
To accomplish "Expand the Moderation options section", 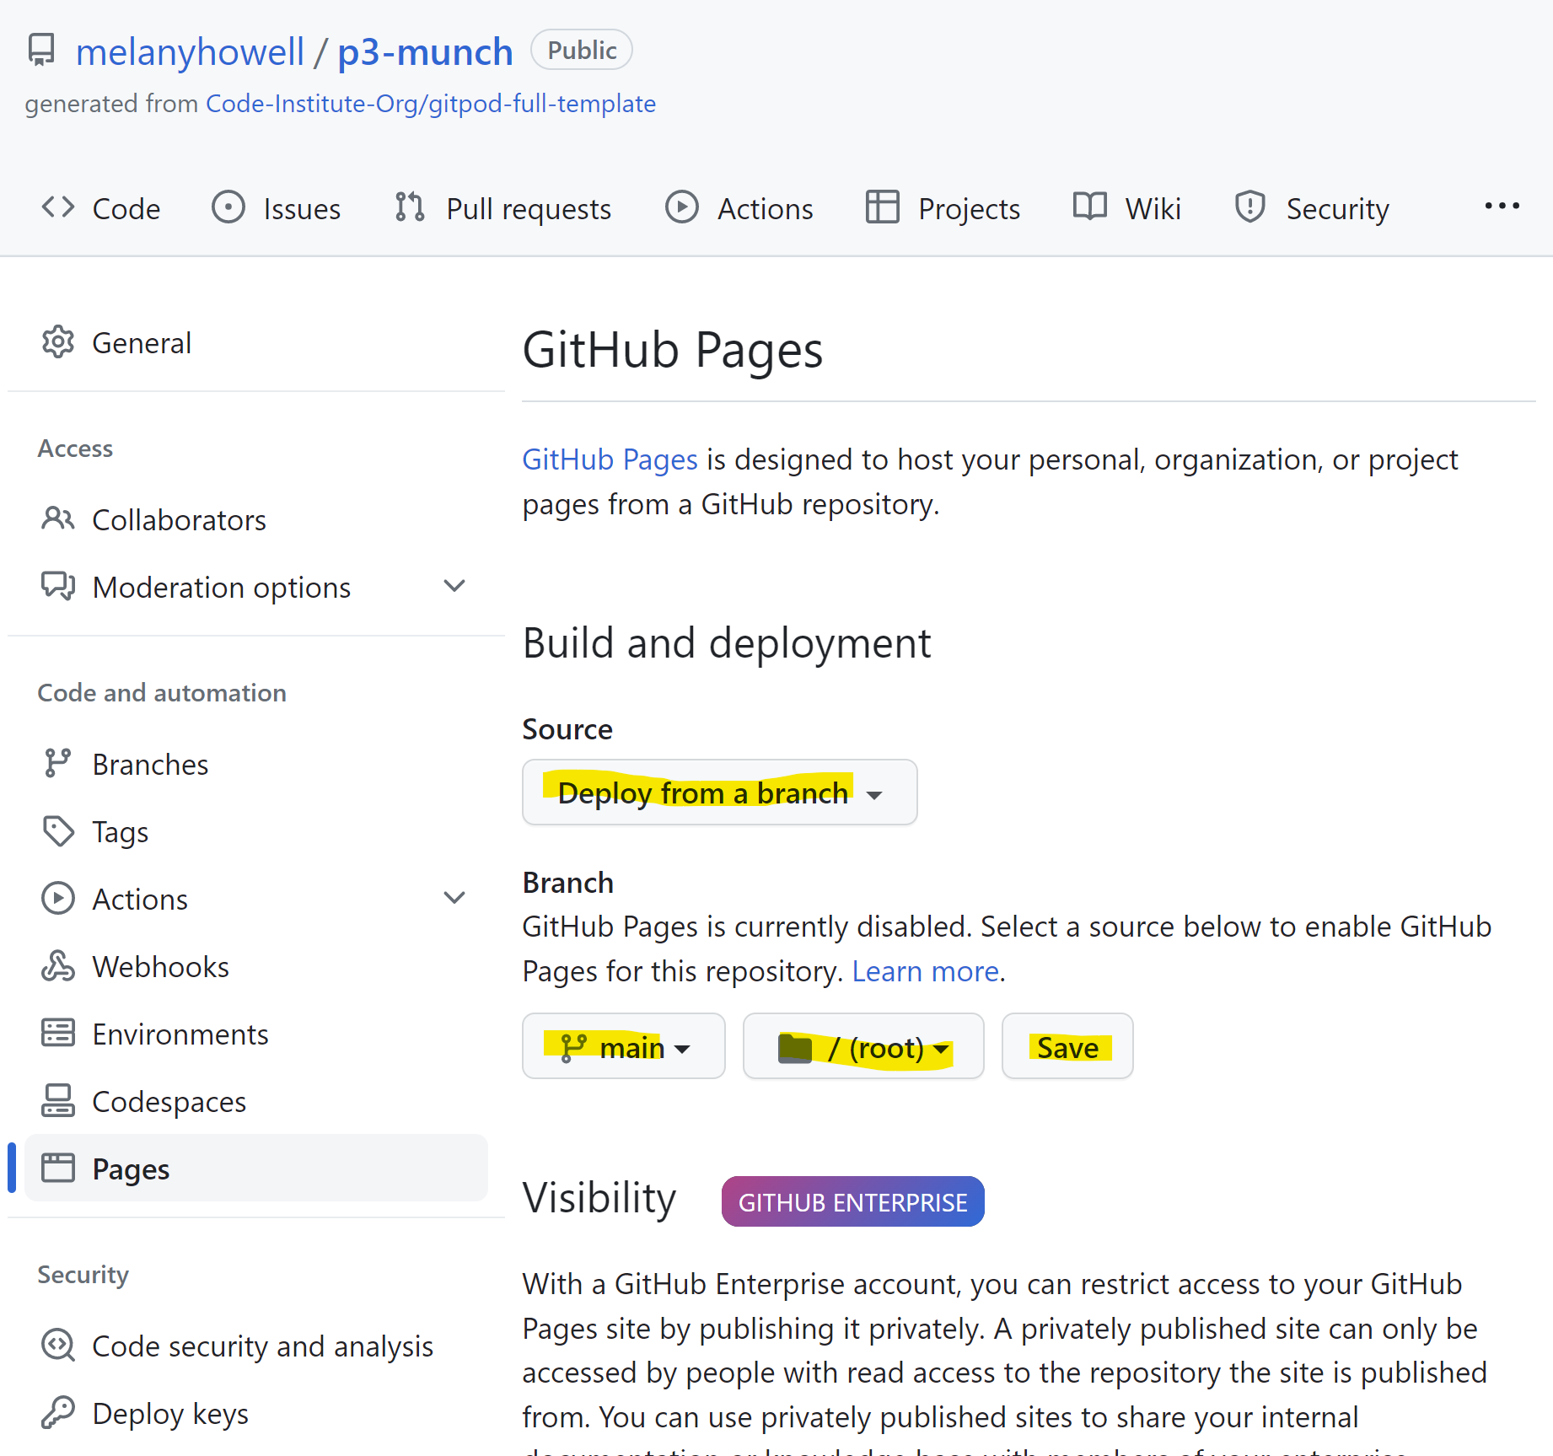I will [454, 587].
